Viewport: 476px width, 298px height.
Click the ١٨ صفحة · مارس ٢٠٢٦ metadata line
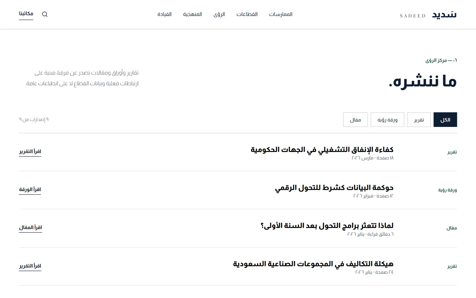pos(372,158)
